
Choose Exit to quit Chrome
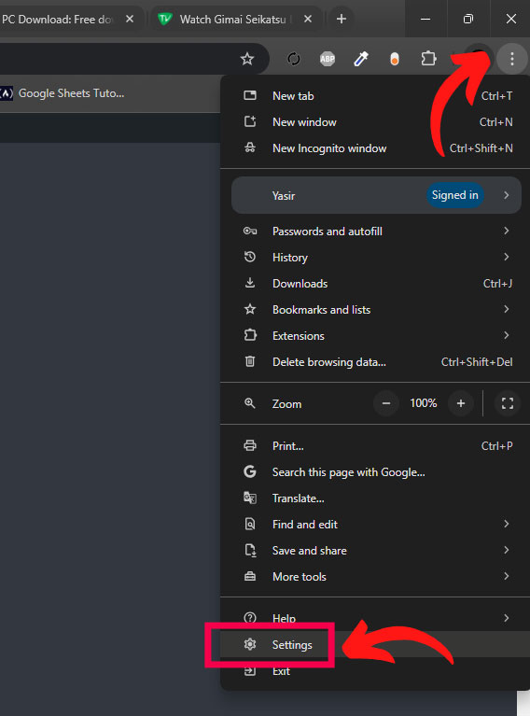pyautogui.click(x=375, y=671)
